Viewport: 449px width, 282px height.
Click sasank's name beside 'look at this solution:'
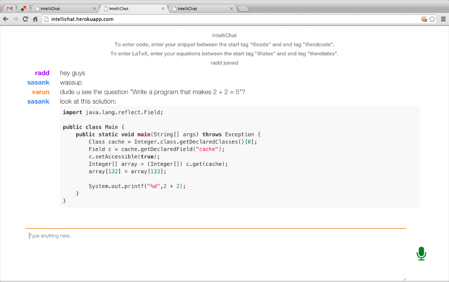[x=39, y=101]
